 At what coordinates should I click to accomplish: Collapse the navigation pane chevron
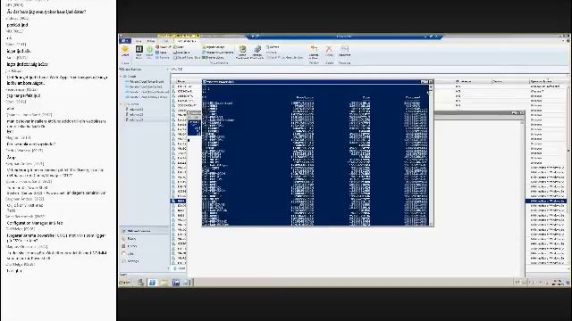(x=167, y=70)
